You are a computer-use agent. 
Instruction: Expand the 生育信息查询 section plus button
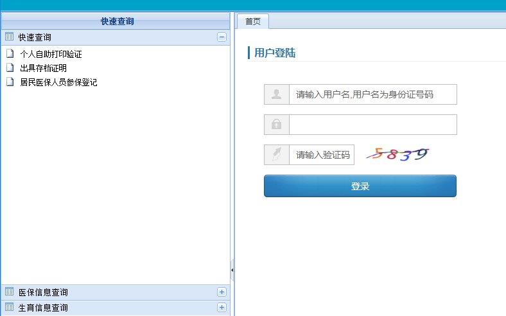pos(222,307)
